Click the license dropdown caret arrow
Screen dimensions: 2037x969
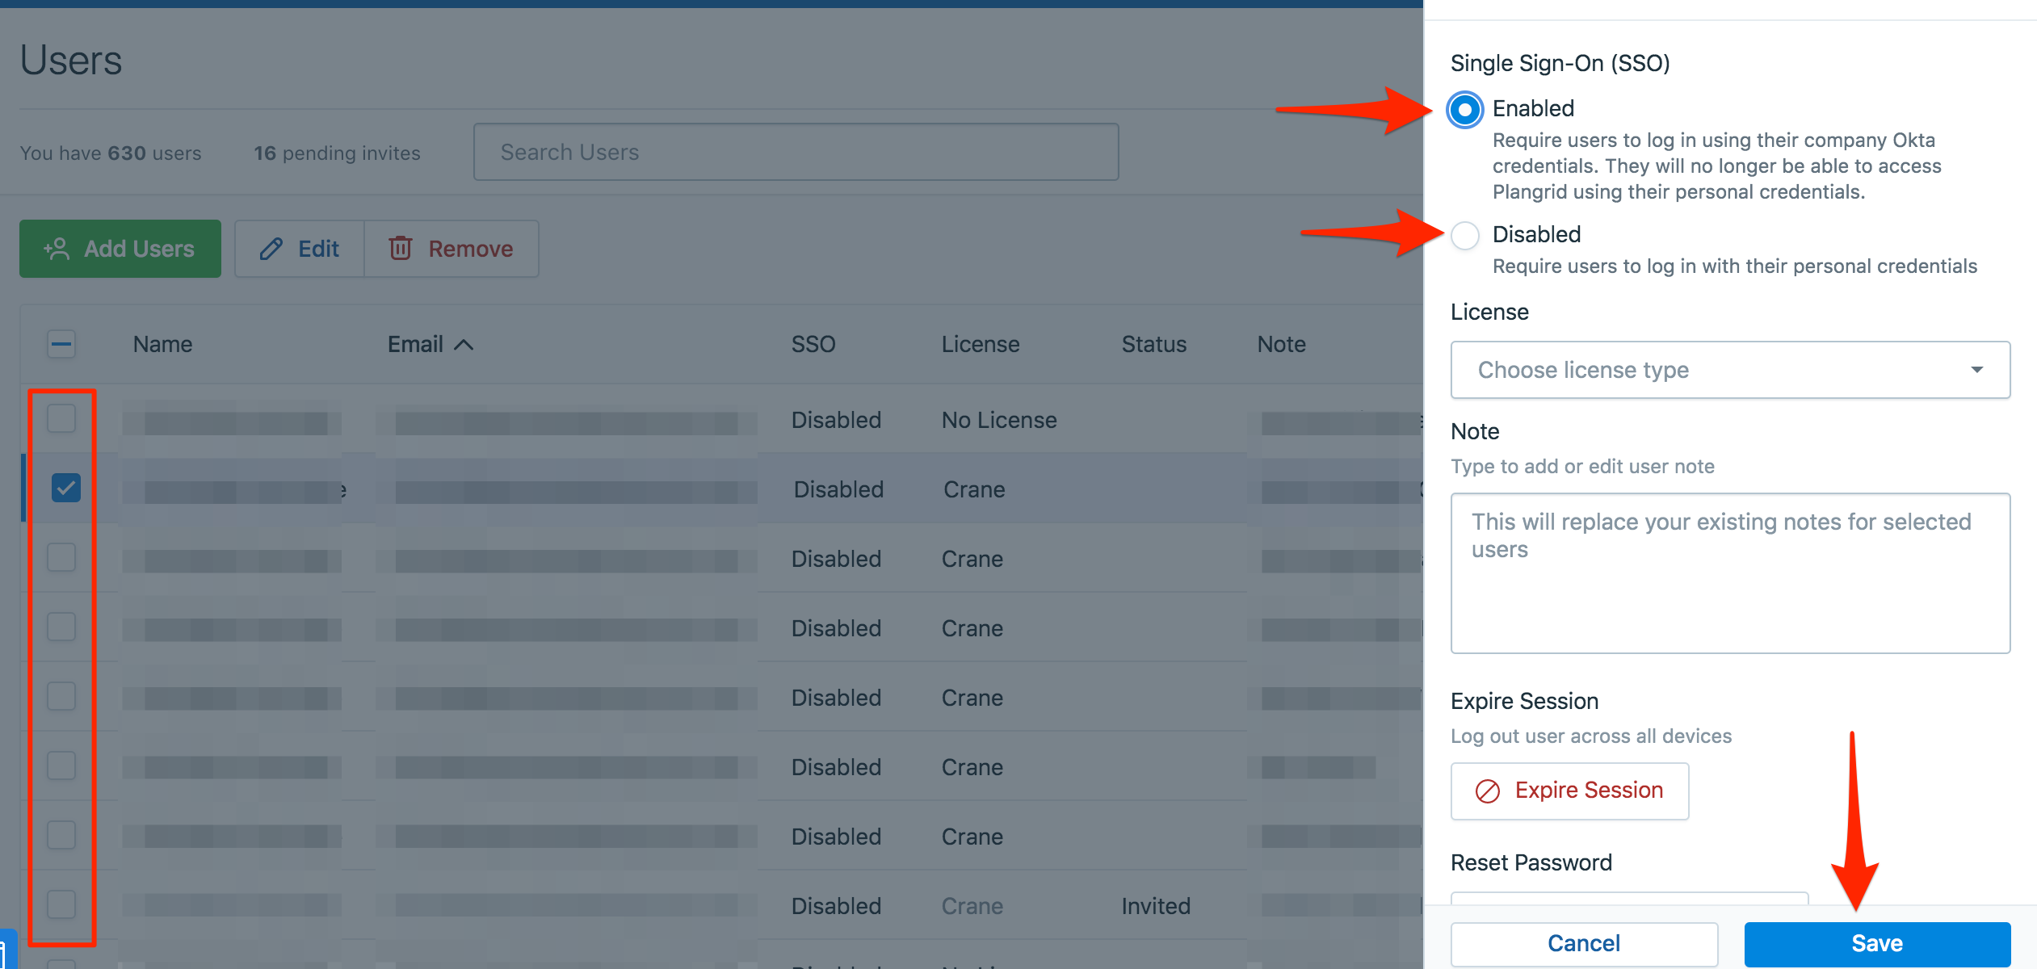click(x=1977, y=370)
